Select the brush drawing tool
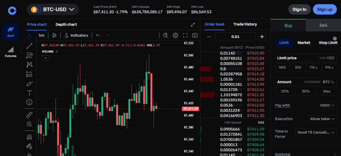341x156 pixels. point(29,84)
